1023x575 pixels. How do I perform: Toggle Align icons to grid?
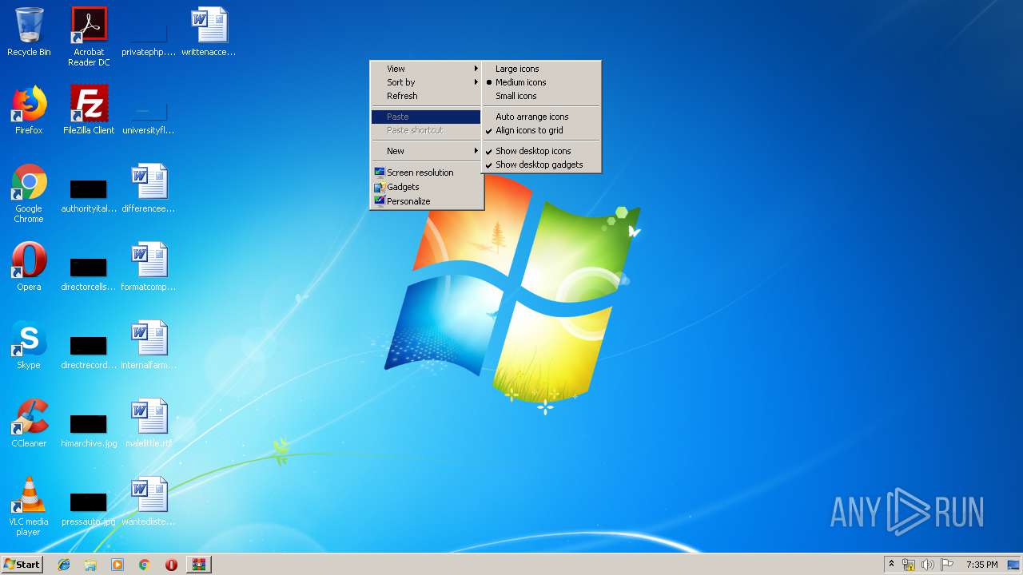pyautogui.click(x=541, y=130)
